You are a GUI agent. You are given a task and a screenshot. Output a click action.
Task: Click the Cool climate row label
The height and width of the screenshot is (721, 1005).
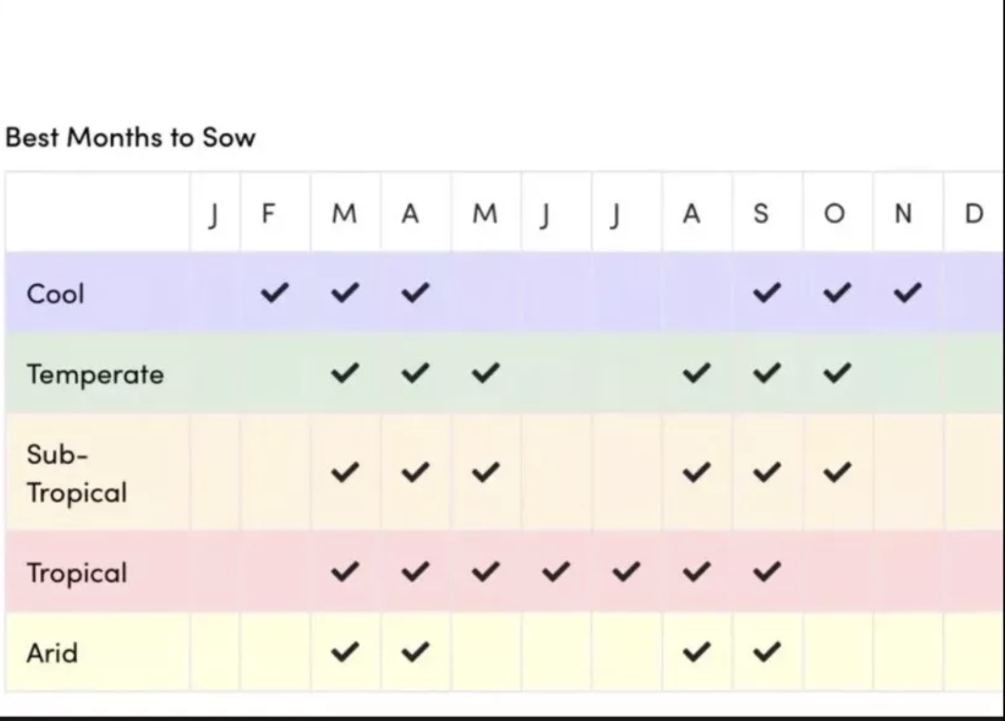point(56,294)
